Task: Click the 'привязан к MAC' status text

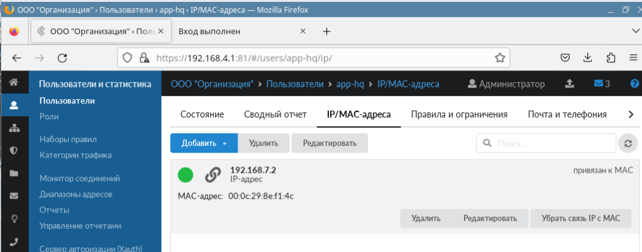Action: tap(603, 170)
